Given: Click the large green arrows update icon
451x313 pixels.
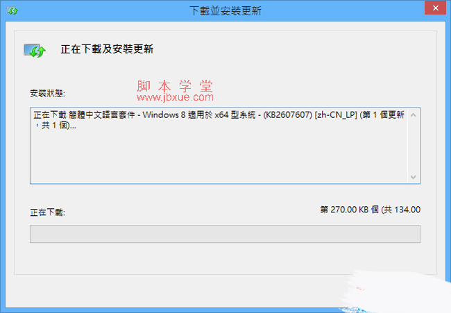Looking at the screenshot, I should coord(35,51).
